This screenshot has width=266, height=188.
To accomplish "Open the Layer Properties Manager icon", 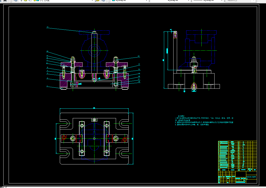I will click(15, 1).
